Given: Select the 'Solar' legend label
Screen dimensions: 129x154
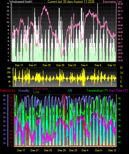Looking at the screenshot, I should coord(36,92).
